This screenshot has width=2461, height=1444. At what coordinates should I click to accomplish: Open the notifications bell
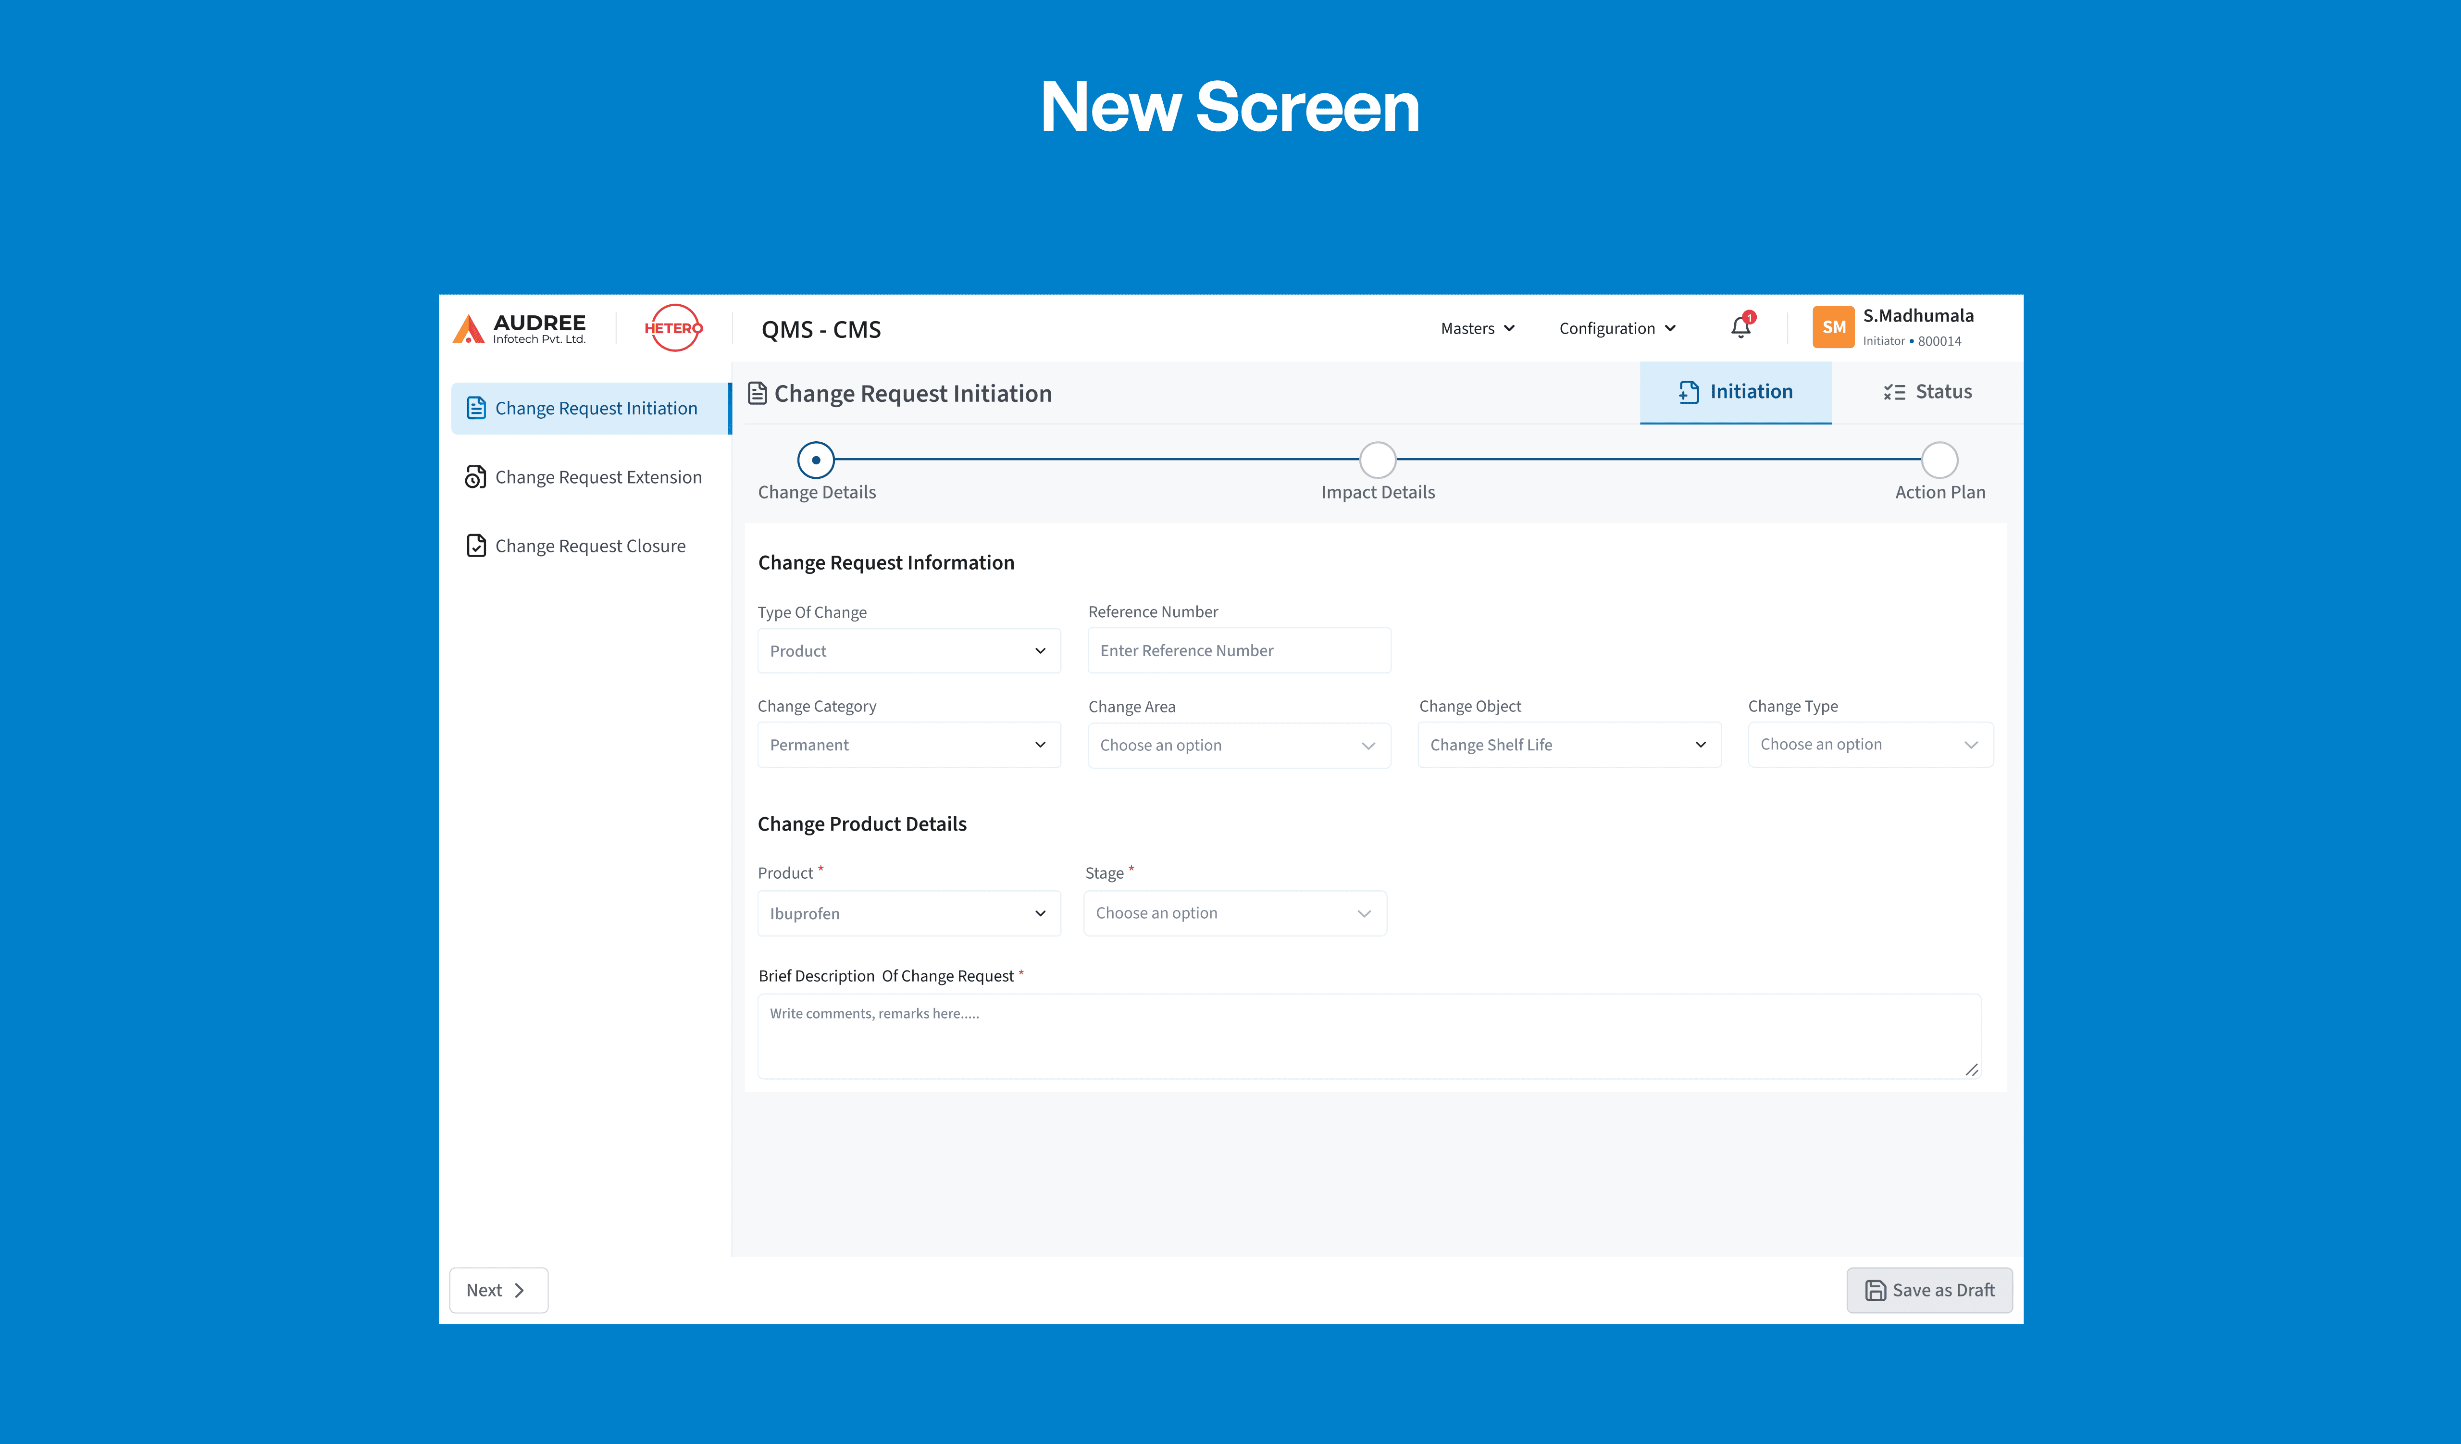[1741, 328]
